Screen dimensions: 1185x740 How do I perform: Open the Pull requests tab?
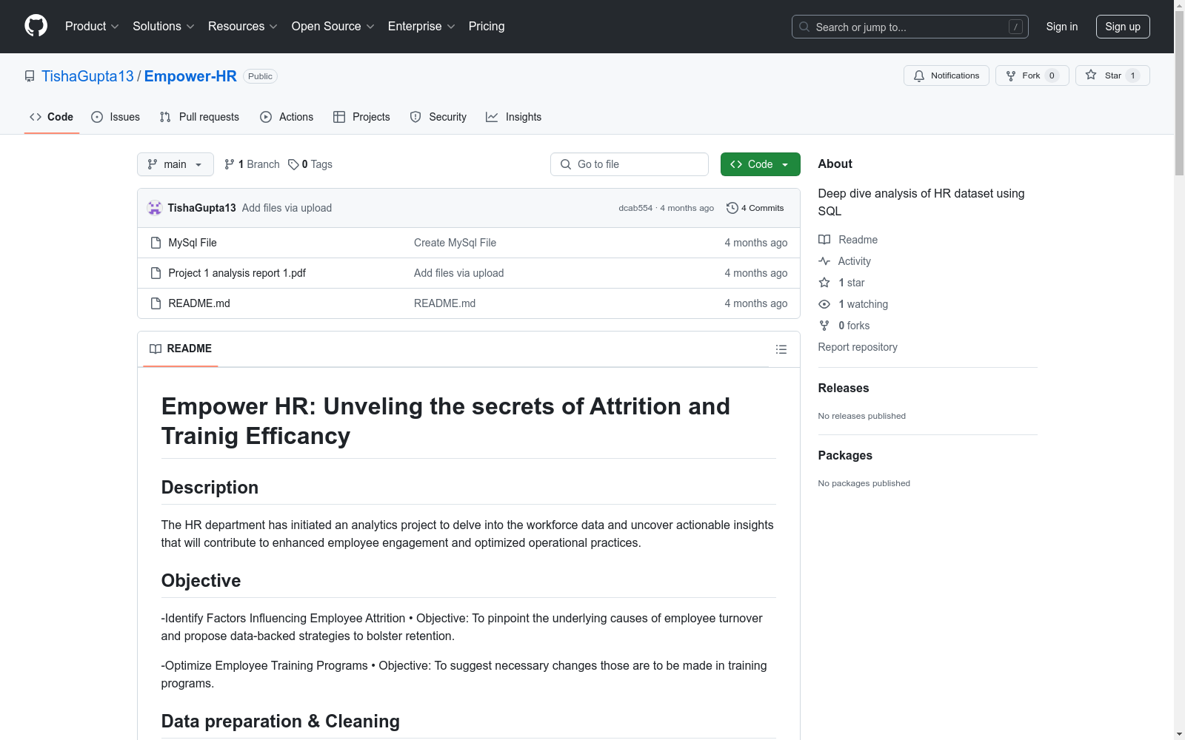[x=199, y=117]
